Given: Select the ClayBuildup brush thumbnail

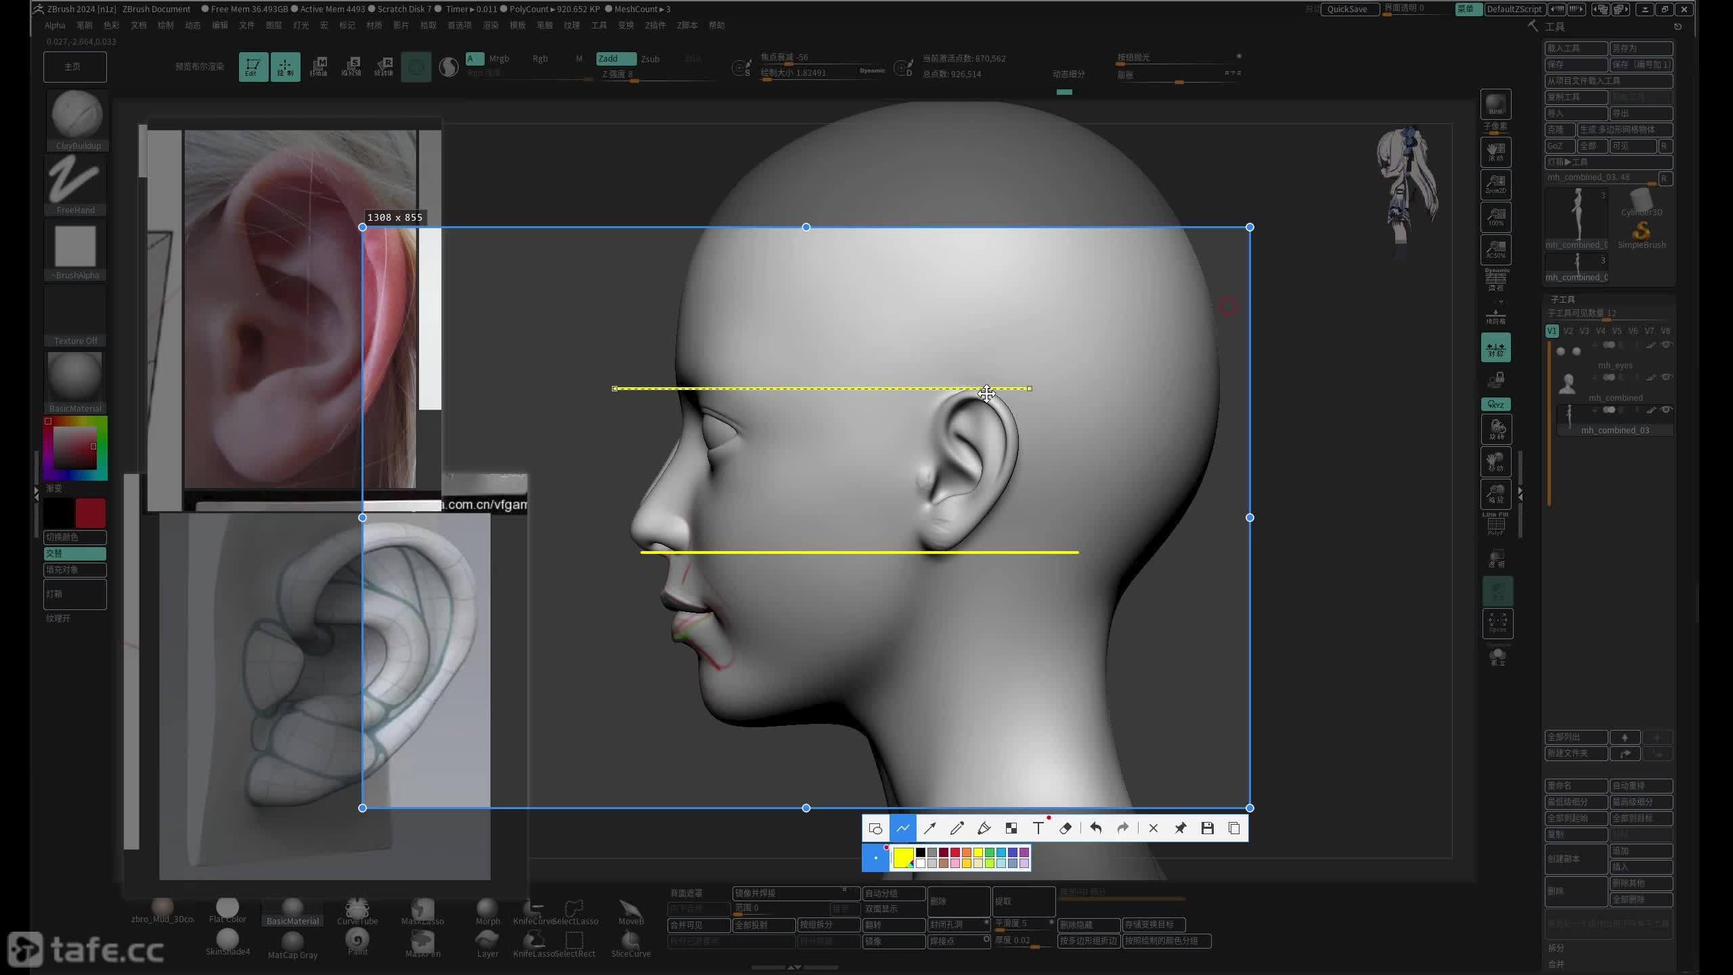Looking at the screenshot, I should [76, 120].
